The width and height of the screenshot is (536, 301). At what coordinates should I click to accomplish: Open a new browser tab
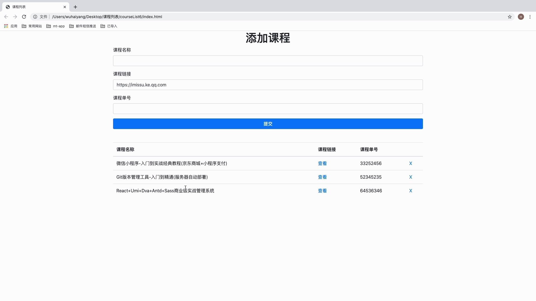tap(75, 7)
